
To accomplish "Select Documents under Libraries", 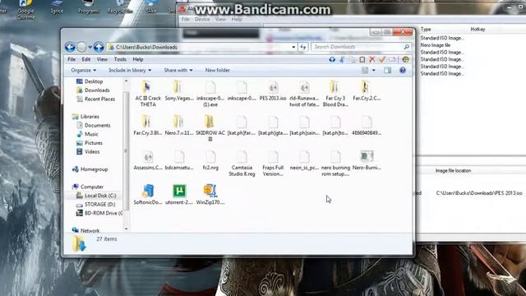I will 93,125.
